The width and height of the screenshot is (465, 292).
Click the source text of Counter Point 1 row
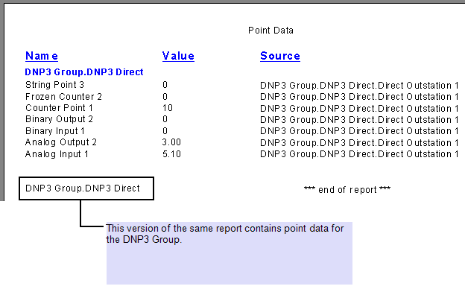[359, 109]
